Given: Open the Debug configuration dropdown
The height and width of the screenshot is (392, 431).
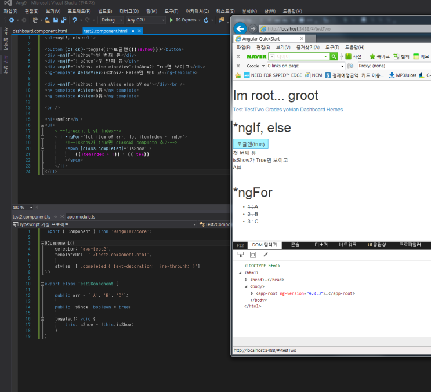Looking at the screenshot, I should coord(111,20).
